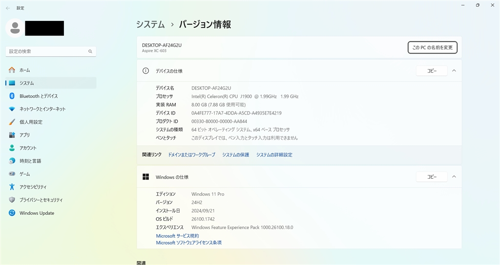The height and width of the screenshot is (265, 500).
Task: Copy Windows specifications with コピー button
Action: (x=432, y=177)
